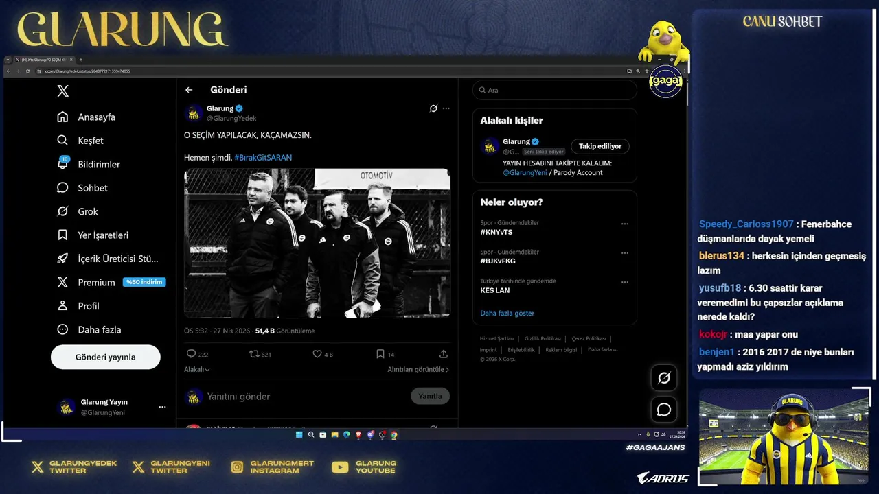Click the Ara search box
879x494 pixels.
(555, 90)
